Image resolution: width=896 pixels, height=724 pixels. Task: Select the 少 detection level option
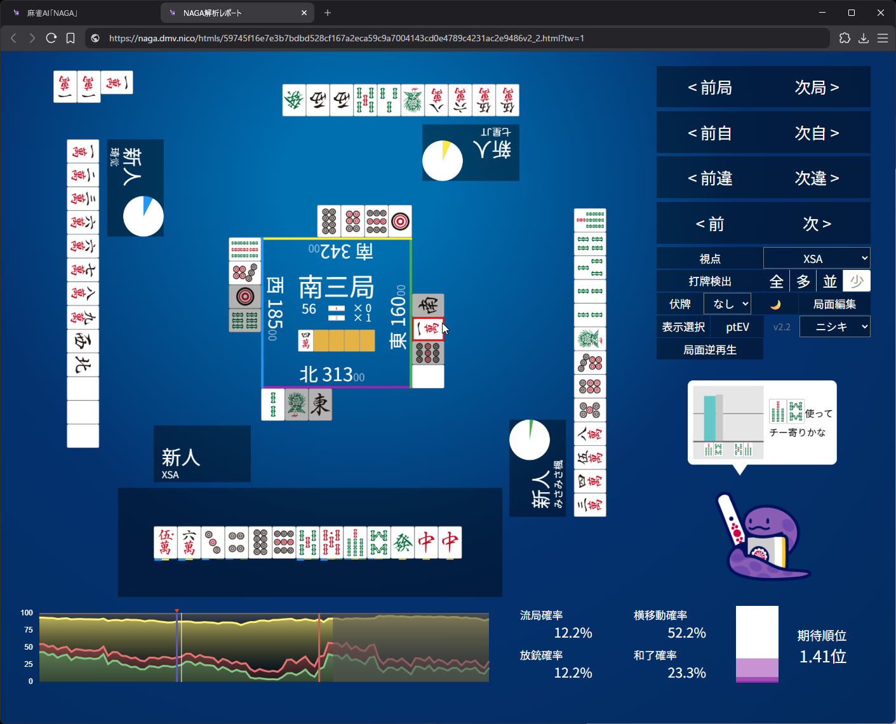pos(857,281)
